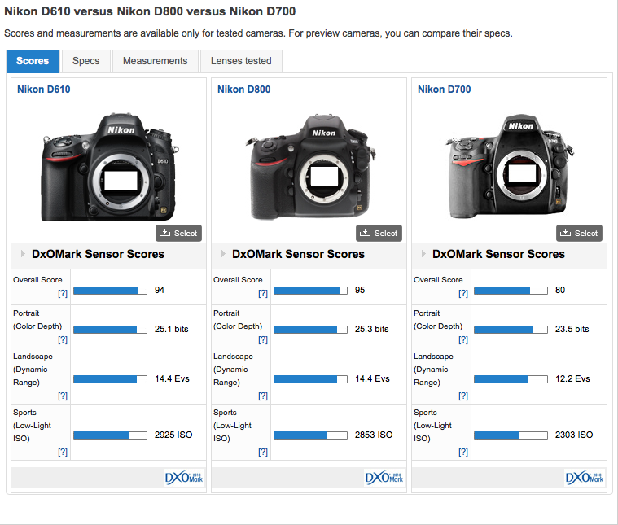This screenshot has width=618, height=525.
Task: Click the Nikon D610 Overall Score bar
Action: coord(110,291)
